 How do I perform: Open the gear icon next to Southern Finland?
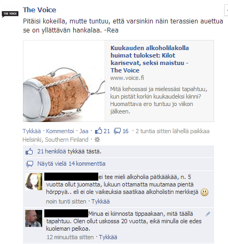(x=97, y=140)
